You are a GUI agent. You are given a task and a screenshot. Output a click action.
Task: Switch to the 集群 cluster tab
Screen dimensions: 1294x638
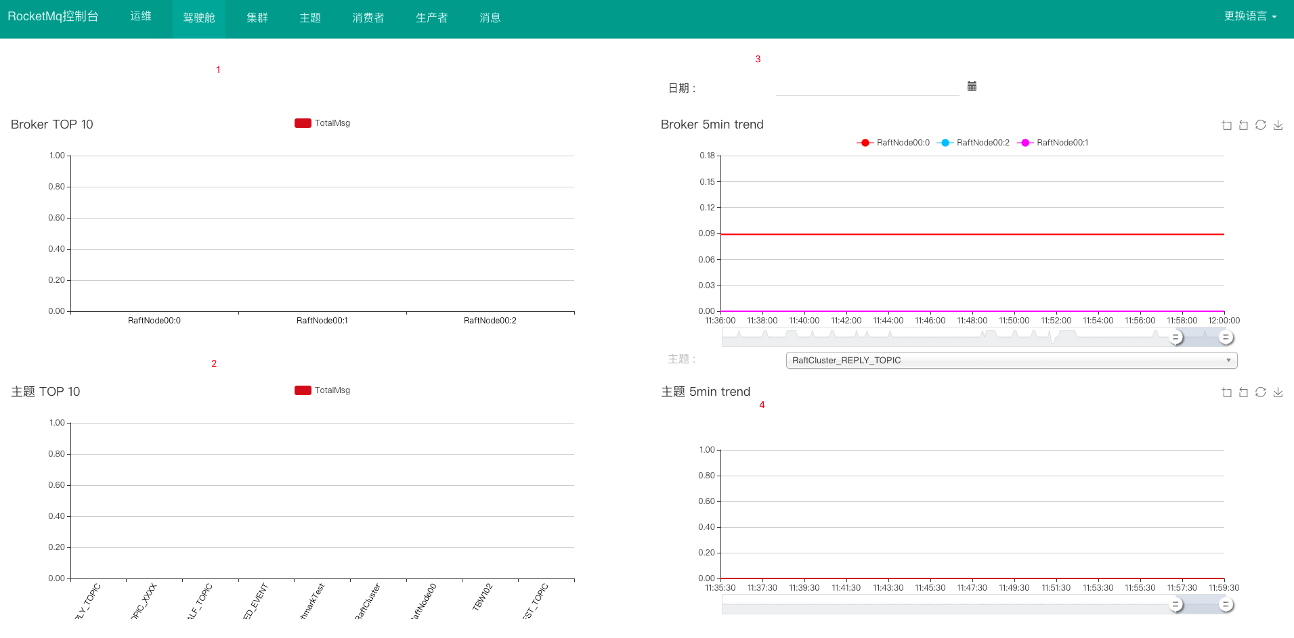click(x=257, y=18)
